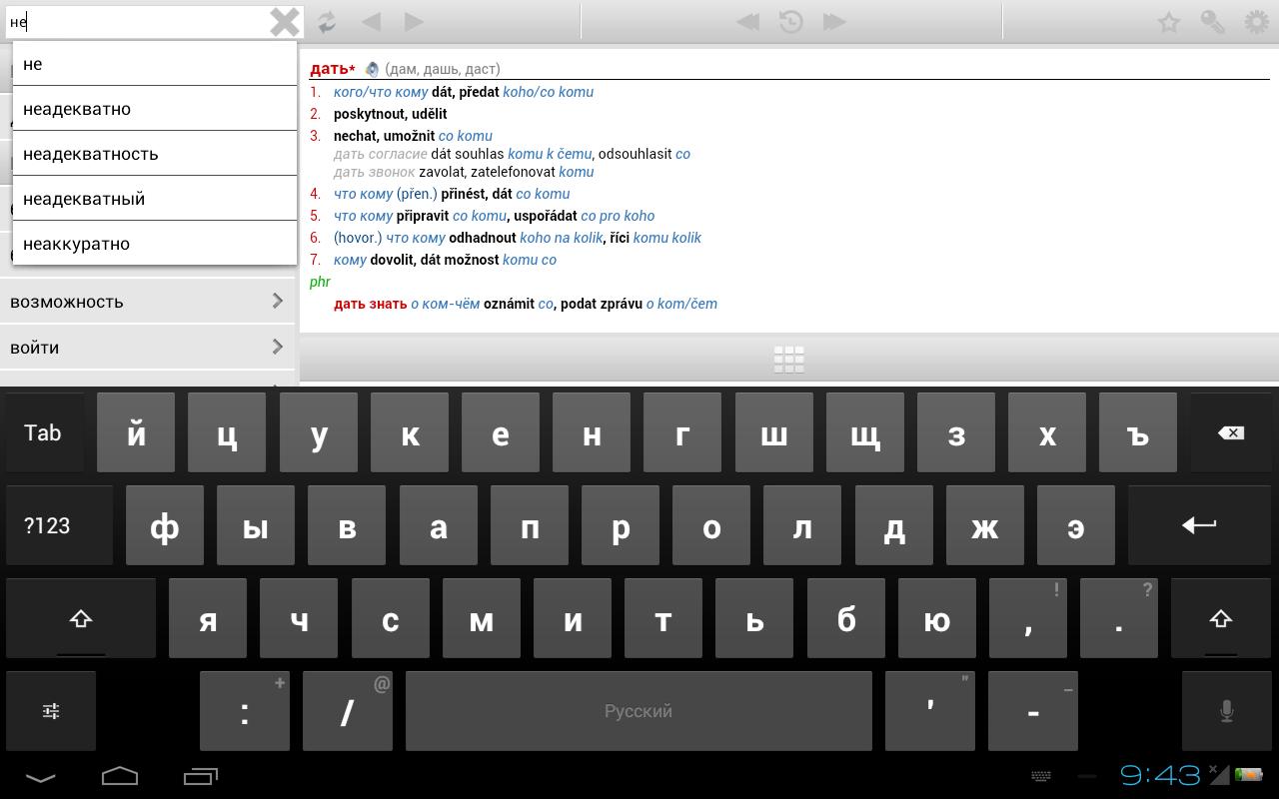This screenshot has height=799, width=1279.
Task: Open the возможность list entry
Action: click(x=147, y=302)
